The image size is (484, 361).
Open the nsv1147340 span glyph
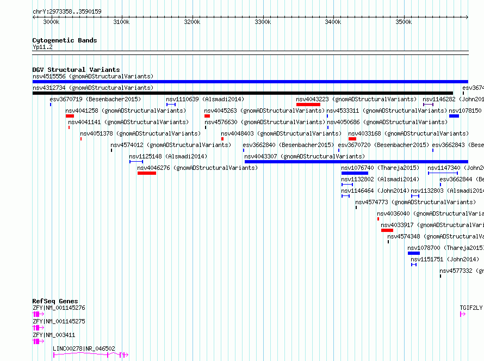tap(443, 173)
